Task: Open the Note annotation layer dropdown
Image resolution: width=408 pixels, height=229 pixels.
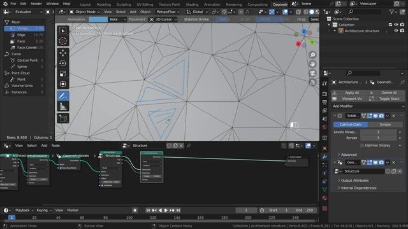Action: point(117,20)
